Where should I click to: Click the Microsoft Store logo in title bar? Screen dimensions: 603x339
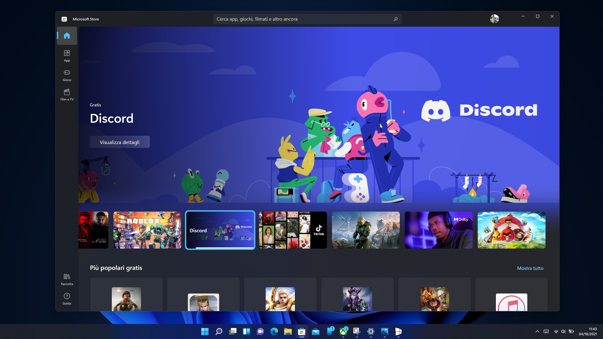(x=64, y=19)
